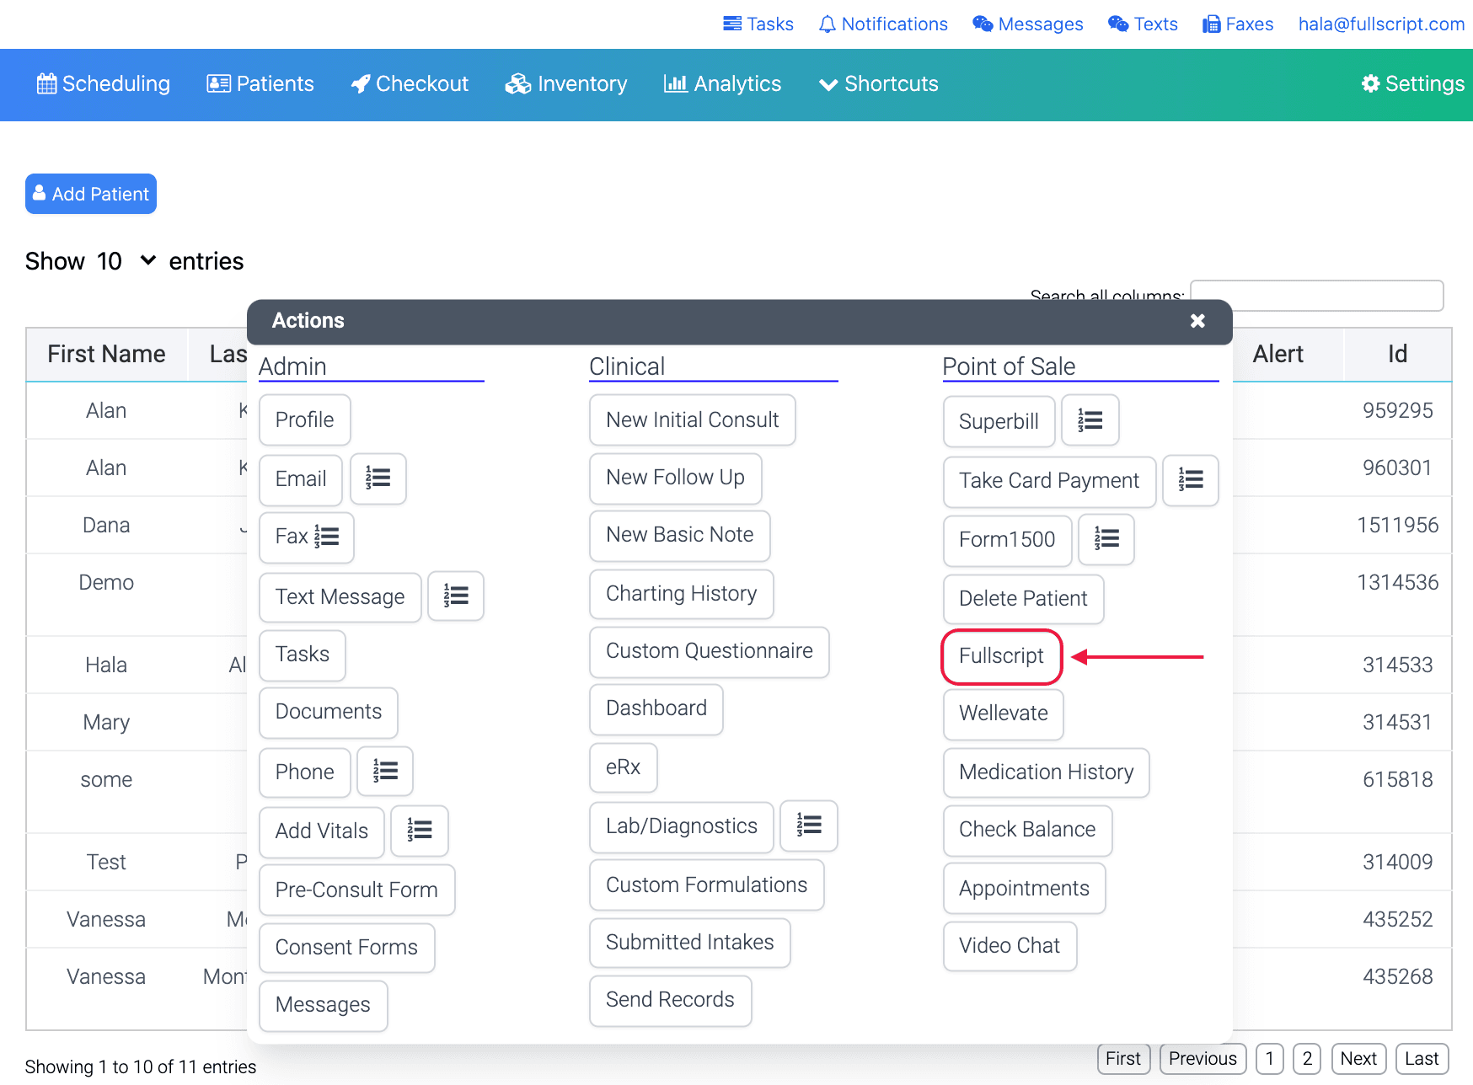Viewport: 1473px width, 1085px height.
Task: Open the Fullscript action
Action: click(1001, 656)
